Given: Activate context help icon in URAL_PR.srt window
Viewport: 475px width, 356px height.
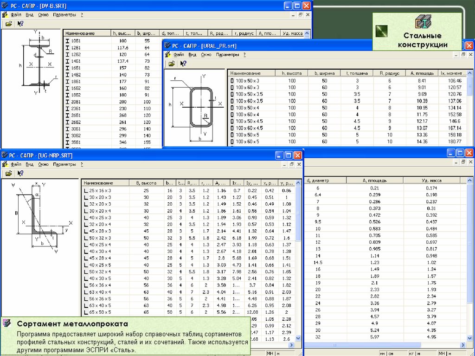Looking at the screenshot, I should [183, 63].
